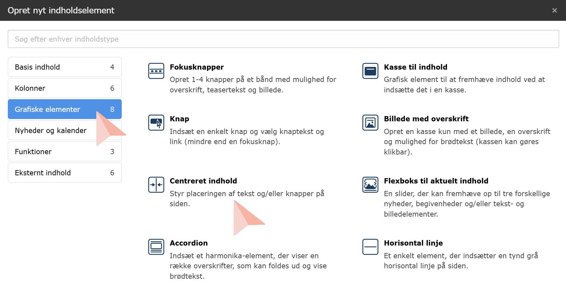Open the Basis indhold tab

[x=65, y=67]
